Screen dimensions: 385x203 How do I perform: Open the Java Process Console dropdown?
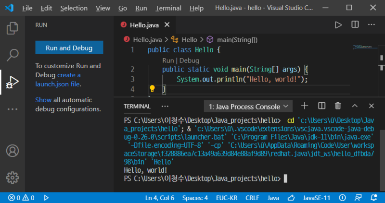click(248, 106)
